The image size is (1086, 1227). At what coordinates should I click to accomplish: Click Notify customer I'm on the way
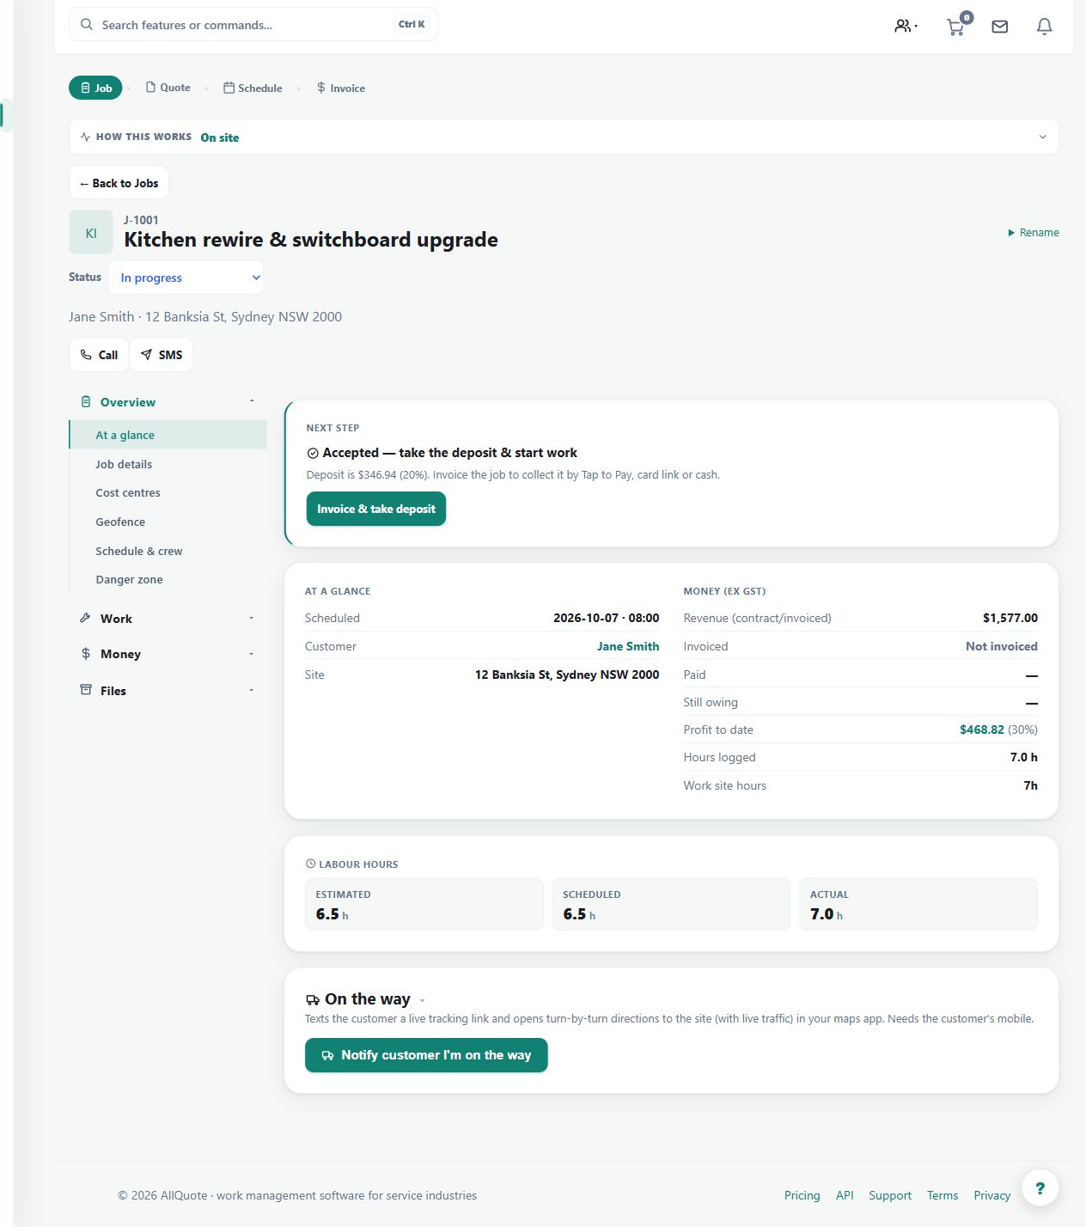click(426, 1055)
